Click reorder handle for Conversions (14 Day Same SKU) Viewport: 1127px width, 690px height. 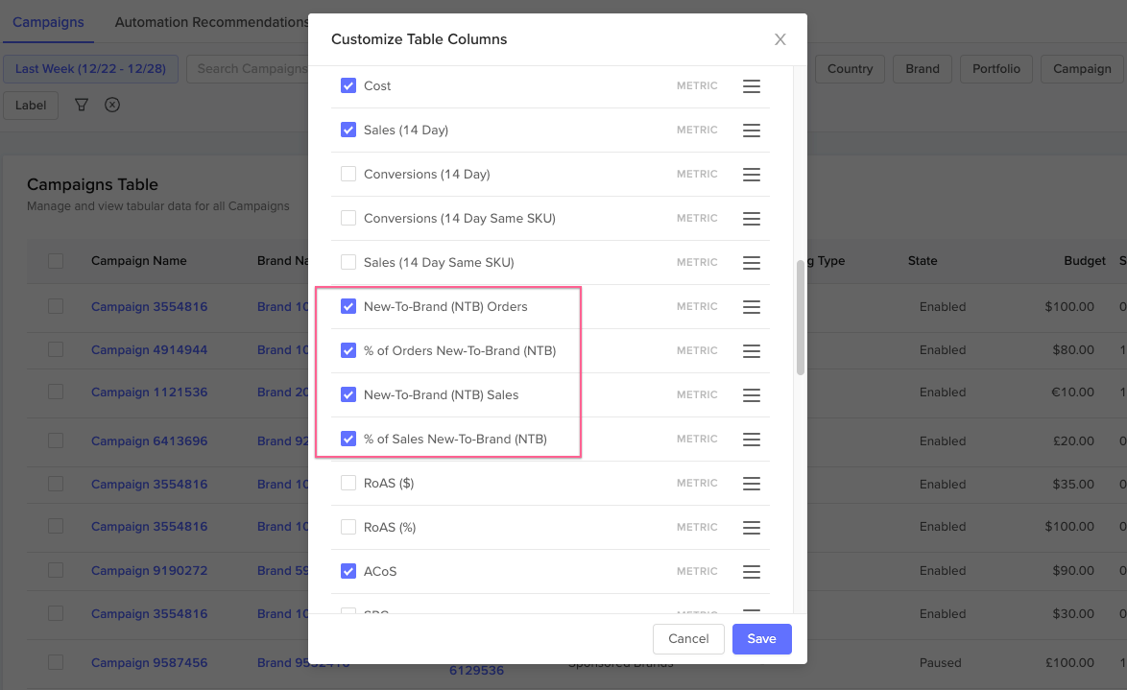click(751, 219)
